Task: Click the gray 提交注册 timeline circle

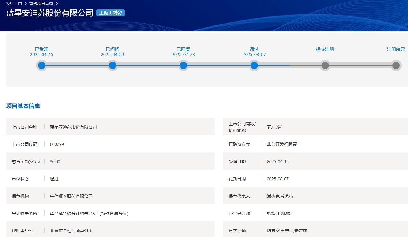Action: coord(325,65)
